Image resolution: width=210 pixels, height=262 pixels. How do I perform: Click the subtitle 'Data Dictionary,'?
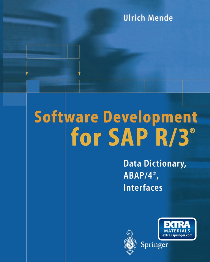[x=155, y=164]
